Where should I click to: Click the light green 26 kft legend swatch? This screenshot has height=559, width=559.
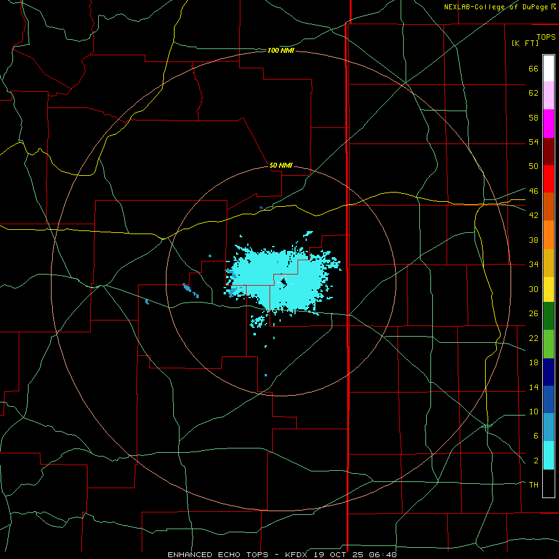click(548, 344)
